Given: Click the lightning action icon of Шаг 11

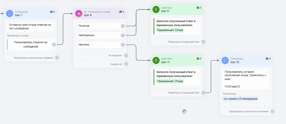Looking at the screenshot, I should point(156,60).
